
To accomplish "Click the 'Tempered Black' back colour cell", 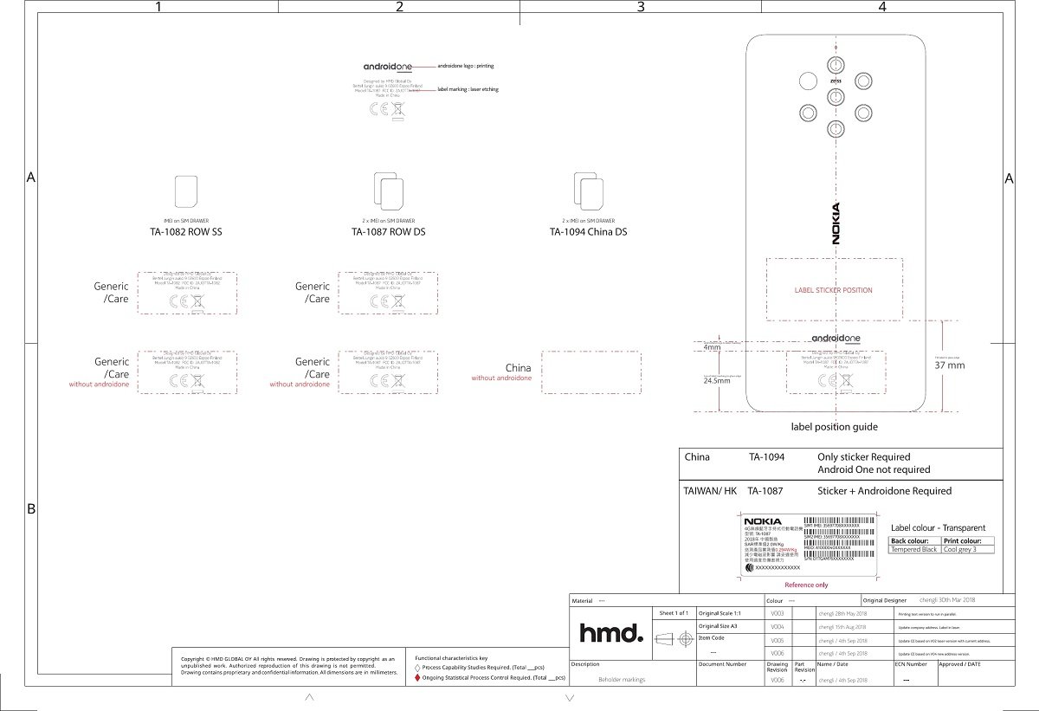I will (915, 550).
